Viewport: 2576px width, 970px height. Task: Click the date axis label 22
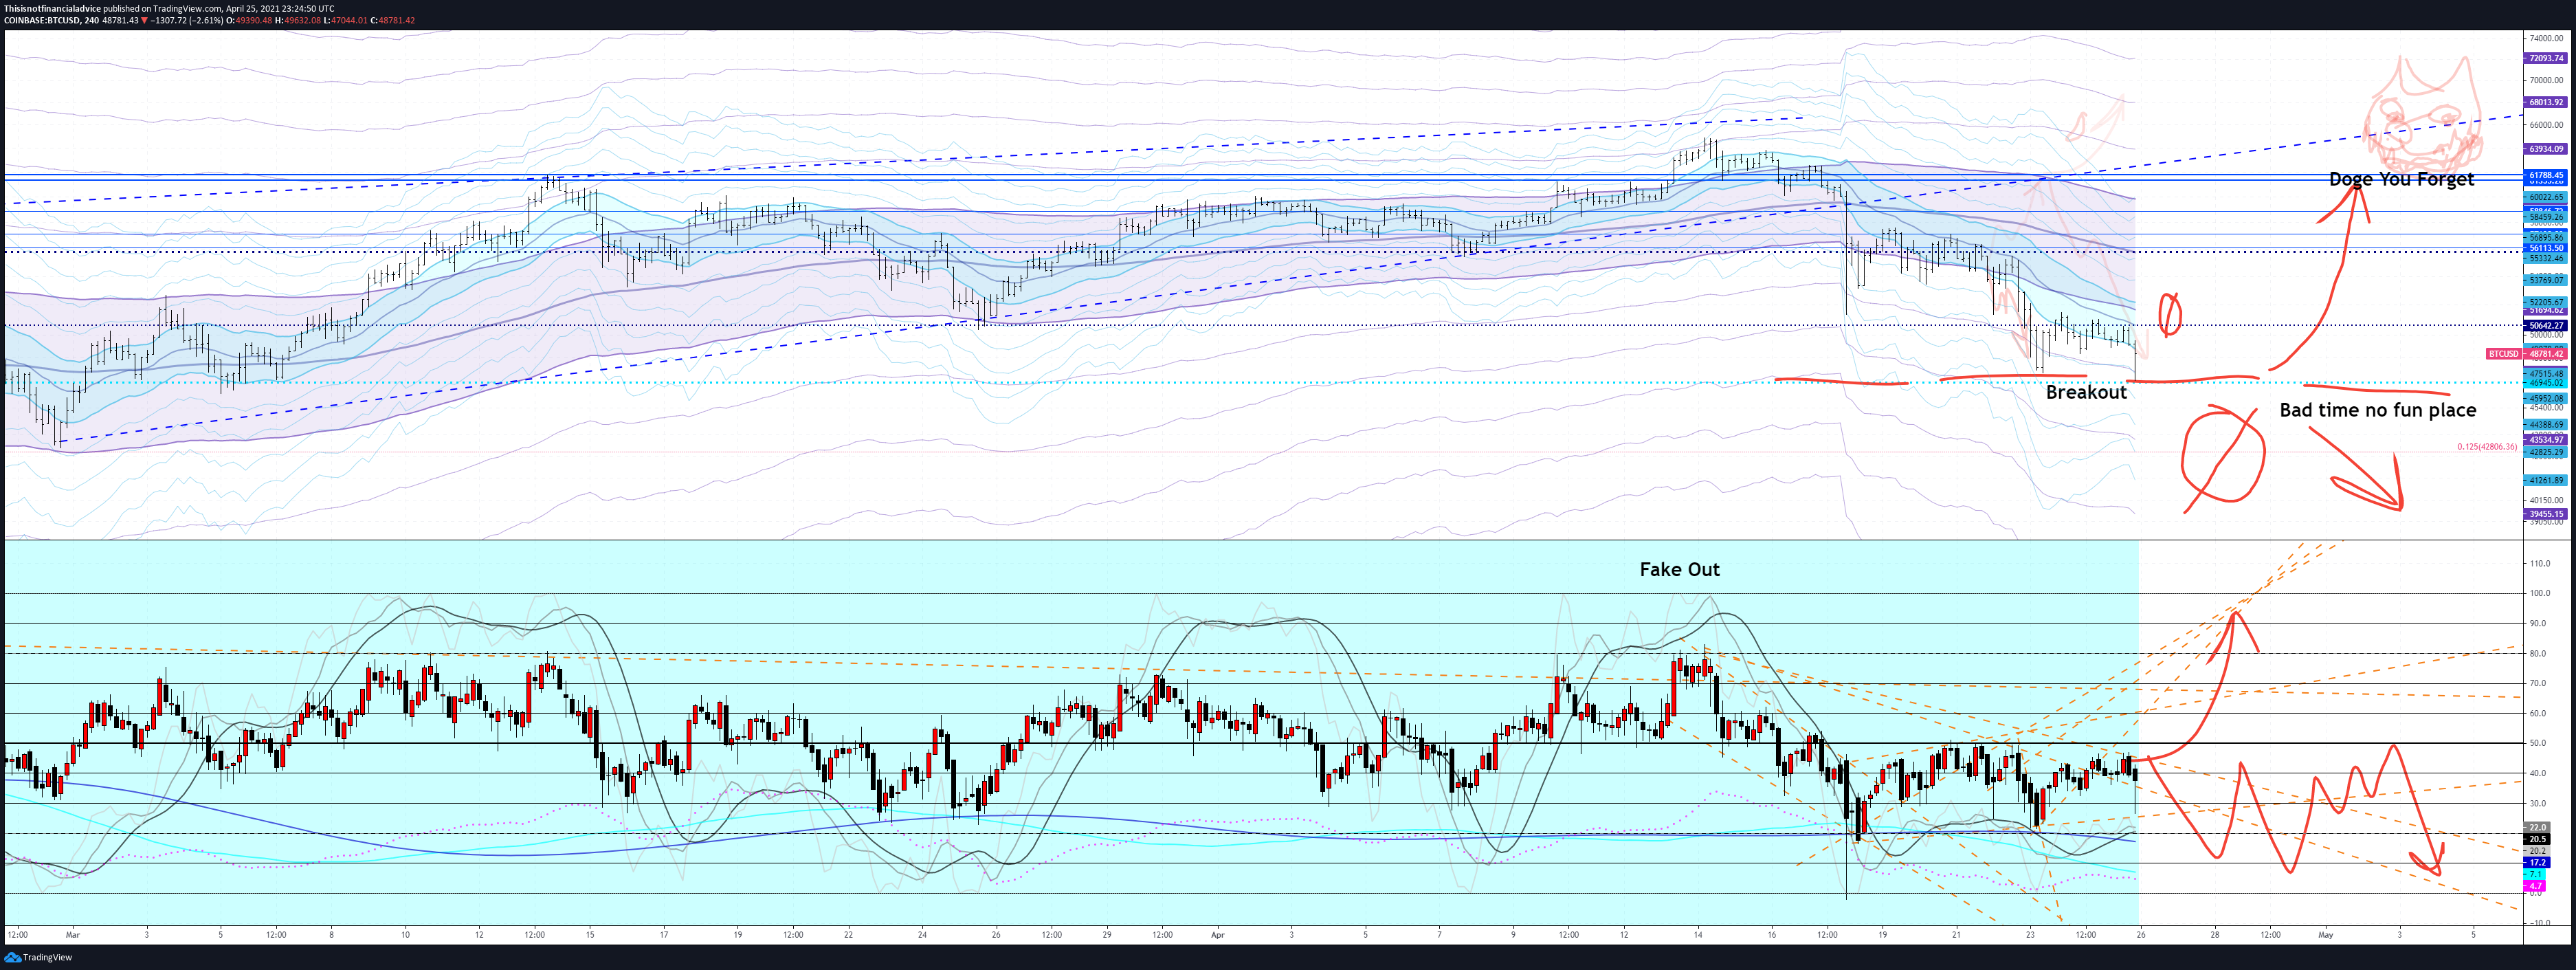(848, 935)
